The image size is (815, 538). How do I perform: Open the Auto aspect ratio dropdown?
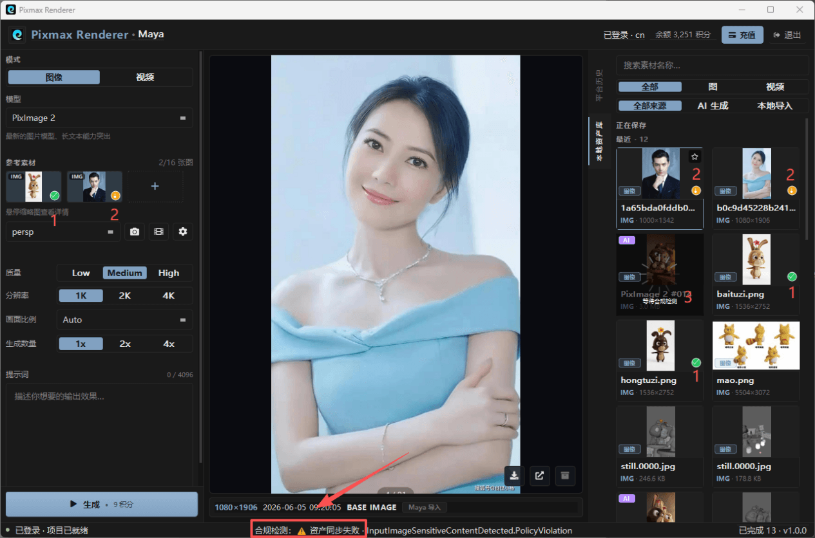coord(125,320)
